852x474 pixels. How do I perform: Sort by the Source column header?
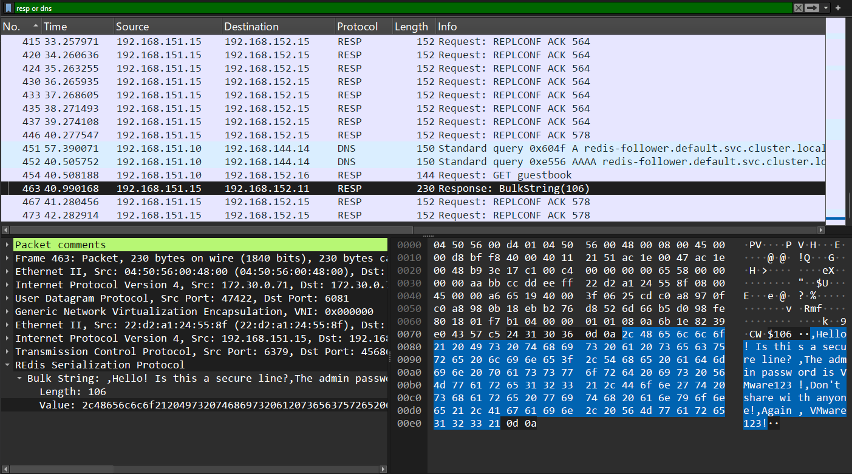[168, 27]
